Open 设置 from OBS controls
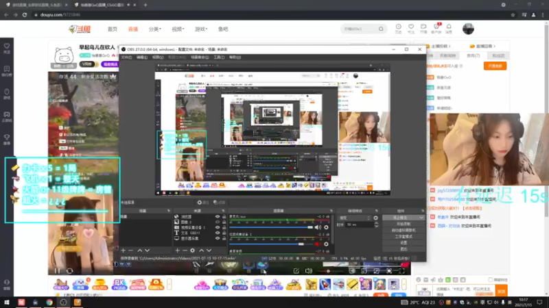This screenshot has width=549, height=308. (404, 243)
